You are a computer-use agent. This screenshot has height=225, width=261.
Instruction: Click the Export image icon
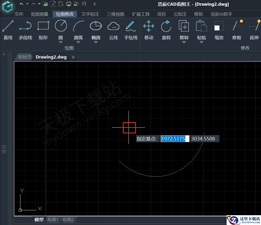click(x=76, y=4)
